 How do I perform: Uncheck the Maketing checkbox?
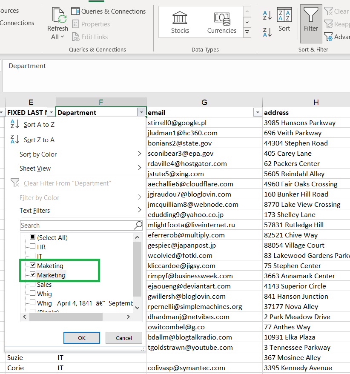point(32,265)
